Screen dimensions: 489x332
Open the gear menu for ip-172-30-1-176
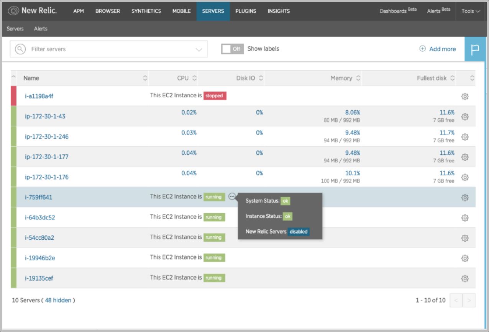(x=465, y=177)
